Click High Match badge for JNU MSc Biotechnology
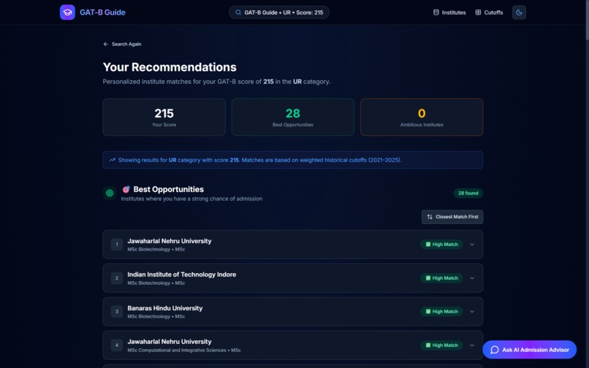This screenshot has height=368, width=589. click(x=441, y=245)
